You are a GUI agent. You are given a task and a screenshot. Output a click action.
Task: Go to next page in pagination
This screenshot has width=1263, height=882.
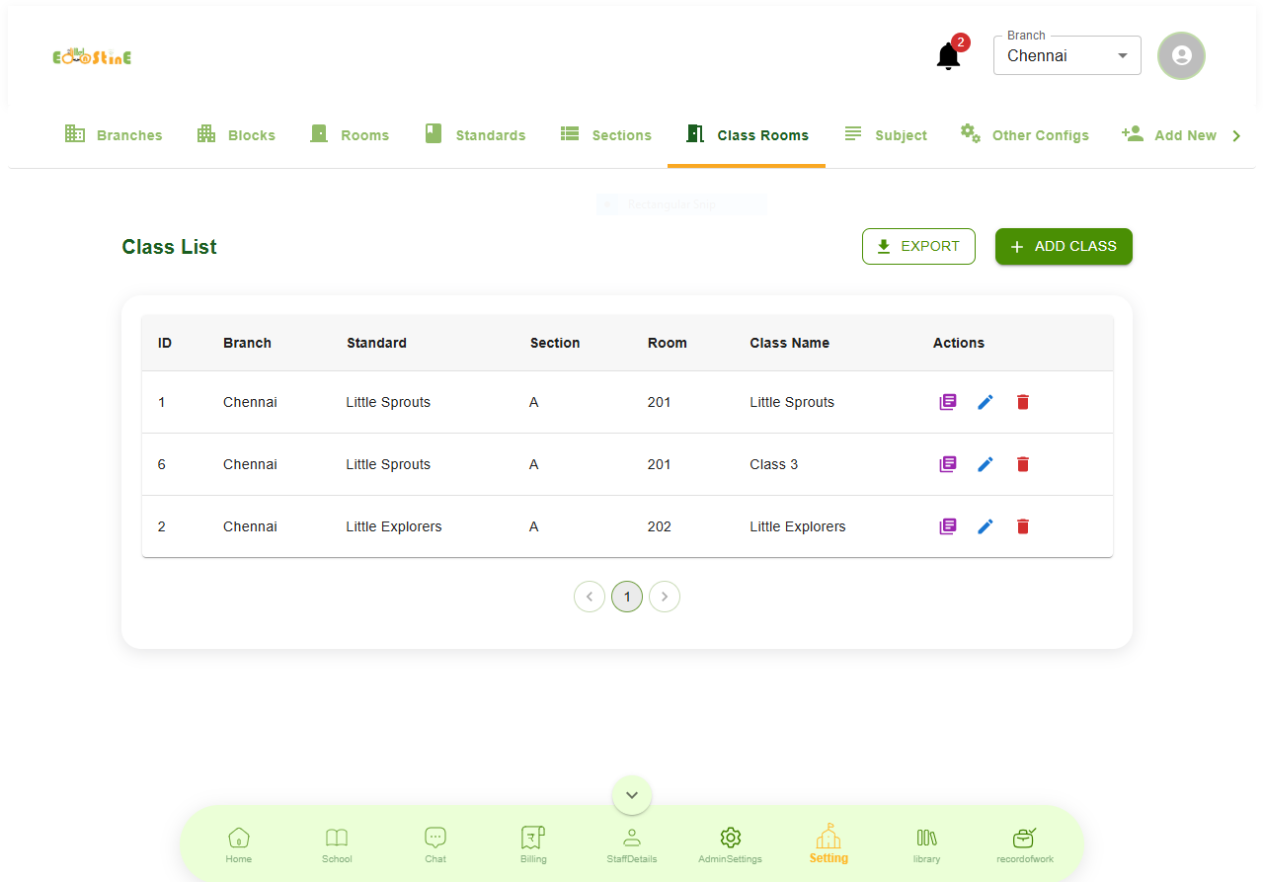tap(665, 597)
